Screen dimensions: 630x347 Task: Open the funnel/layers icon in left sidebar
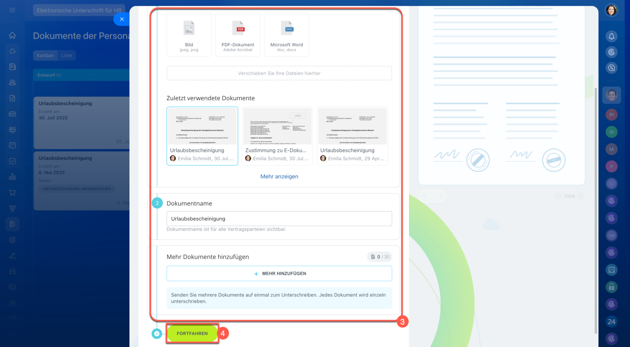pyautogui.click(x=12, y=208)
